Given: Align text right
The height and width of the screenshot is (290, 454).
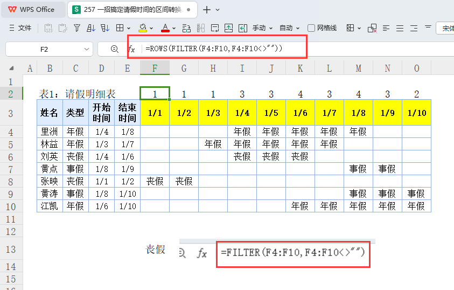Looking at the screenshot, I should [x=414, y=28].
